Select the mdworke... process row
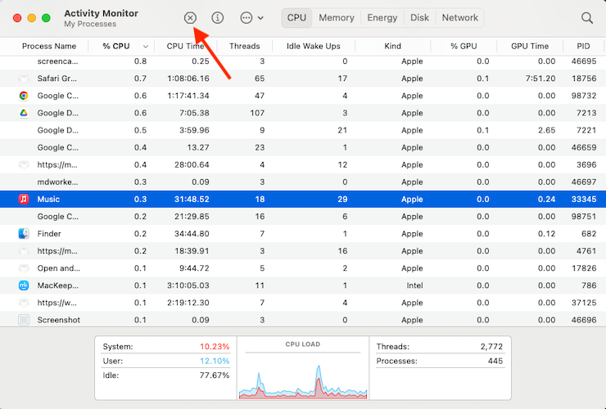606x409 pixels. 303,182
